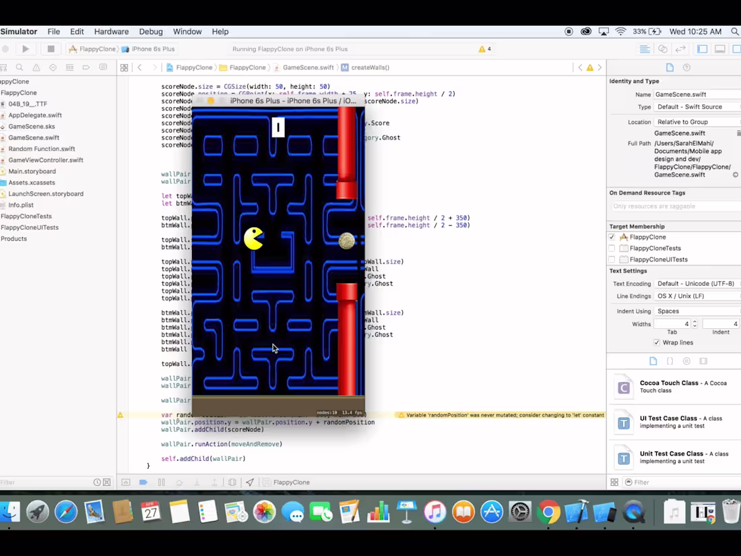Image resolution: width=741 pixels, height=556 pixels.
Task: Select GameViewController.swift in the navigator
Action: (x=47, y=160)
